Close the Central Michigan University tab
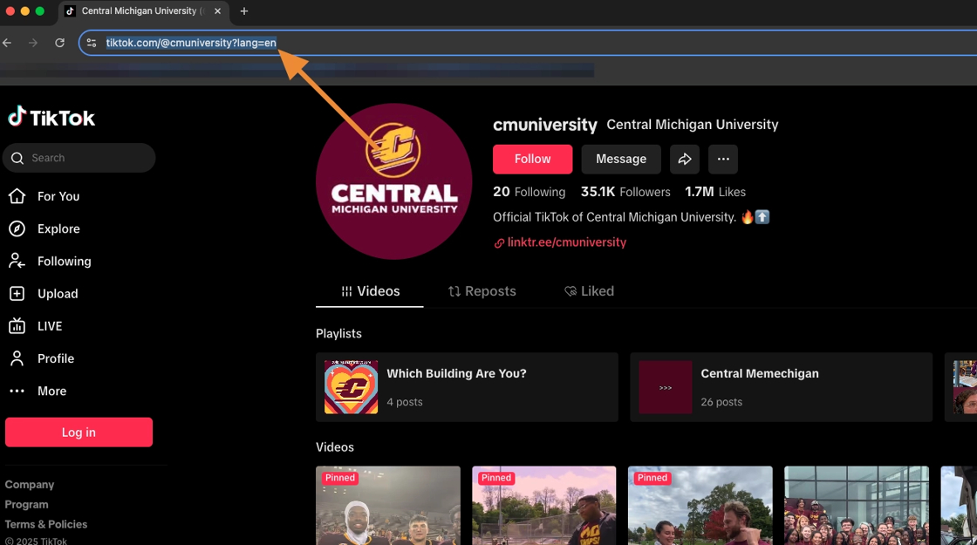Screen dimensions: 977x545 pyautogui.click(x=217, y=11)
